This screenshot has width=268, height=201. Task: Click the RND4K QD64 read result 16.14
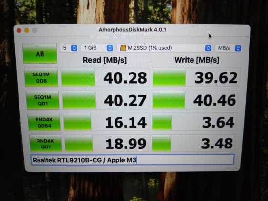tap(126, 122)
